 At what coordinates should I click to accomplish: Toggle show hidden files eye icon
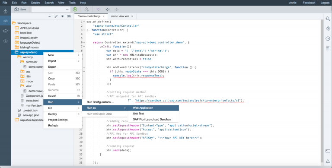pyautogui.click(x=62, y=16)
